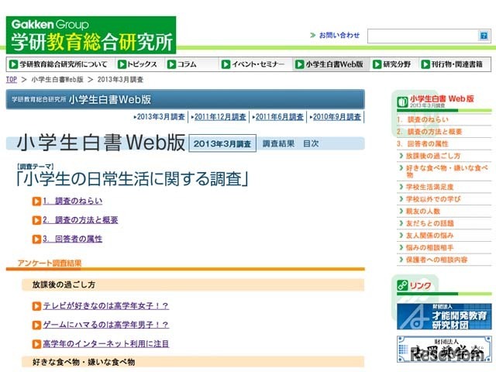Click green play icon next to 研究分野
496x372 pixels.
pyautogui.click(x=377, y=64)
